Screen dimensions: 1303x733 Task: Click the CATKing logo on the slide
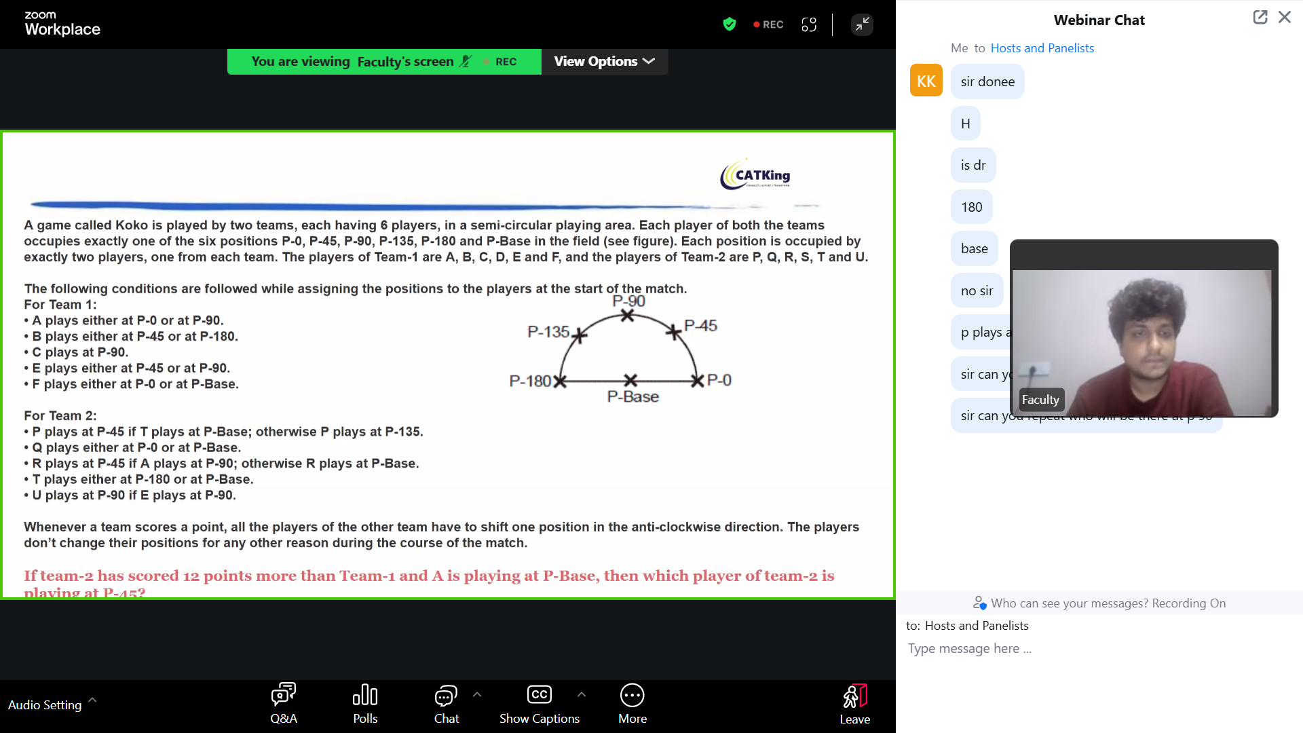coord(755,174)
